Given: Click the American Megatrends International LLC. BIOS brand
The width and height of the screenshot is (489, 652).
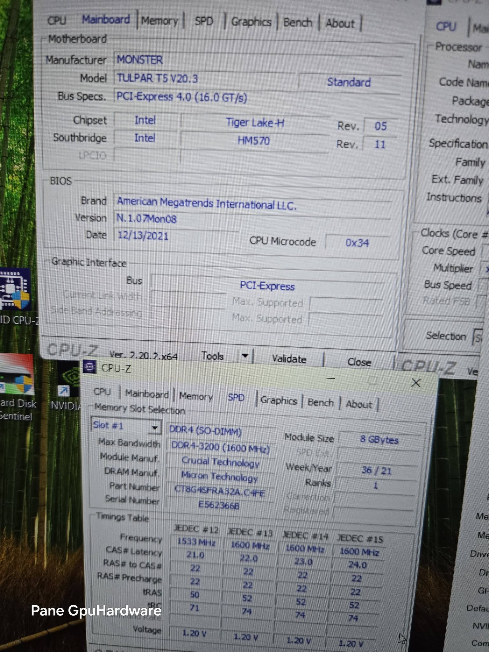Looking at the screenshot, I should click(x=253, y=204).
